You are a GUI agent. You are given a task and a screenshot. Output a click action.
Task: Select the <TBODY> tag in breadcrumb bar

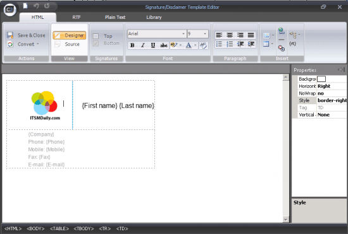84,229
